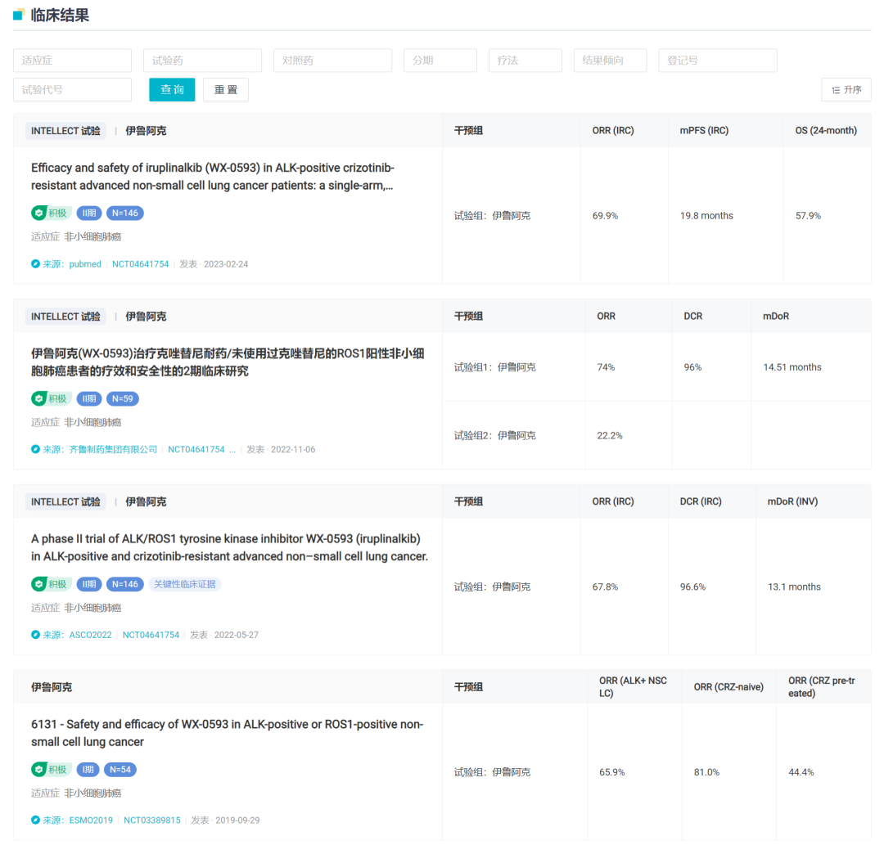Select the 13.1 months mDoR value
Viewport: 884px width, 854px height.
pos(794,587)
